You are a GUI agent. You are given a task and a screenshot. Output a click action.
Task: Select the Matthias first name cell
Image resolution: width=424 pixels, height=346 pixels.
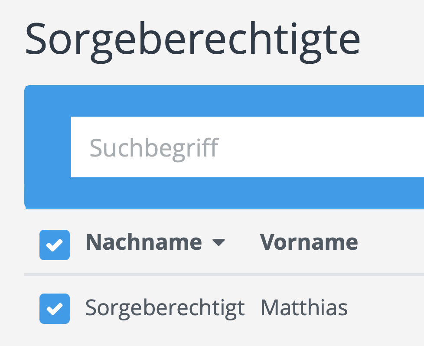tap(304, 308)
